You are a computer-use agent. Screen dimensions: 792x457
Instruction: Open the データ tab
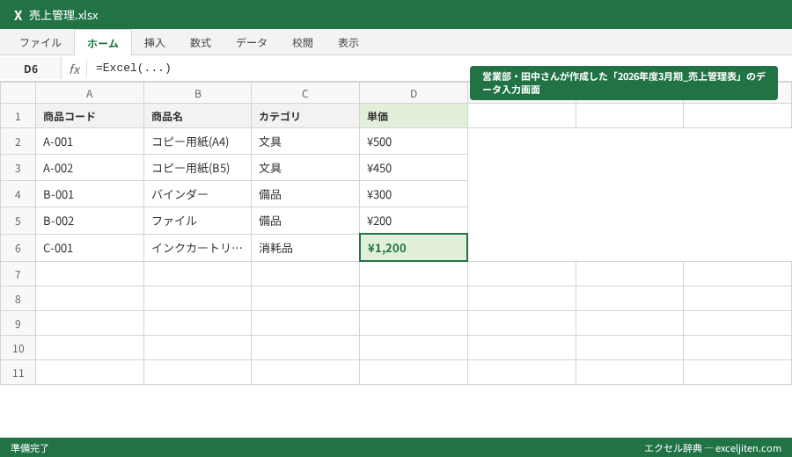(252, 43)
